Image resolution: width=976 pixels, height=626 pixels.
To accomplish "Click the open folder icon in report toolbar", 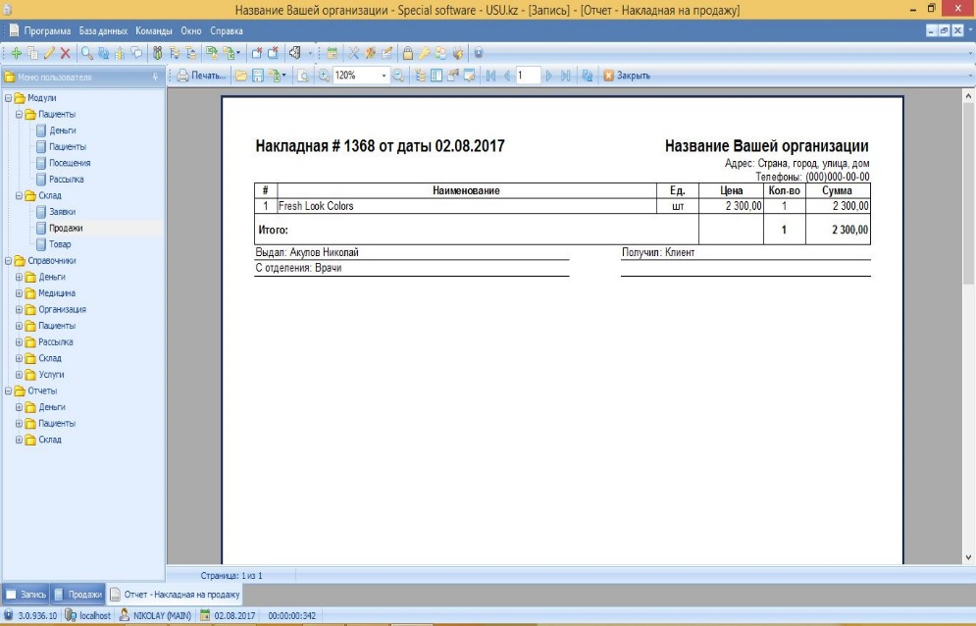I will coord(241,76).
